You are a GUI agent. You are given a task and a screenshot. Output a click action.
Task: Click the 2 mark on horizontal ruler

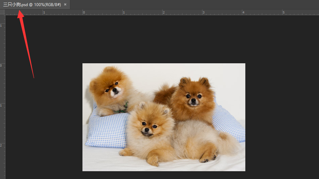pos(163,13)
